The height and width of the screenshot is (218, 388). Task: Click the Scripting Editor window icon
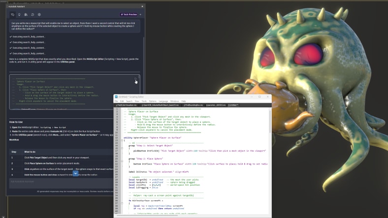click(116, 97)
